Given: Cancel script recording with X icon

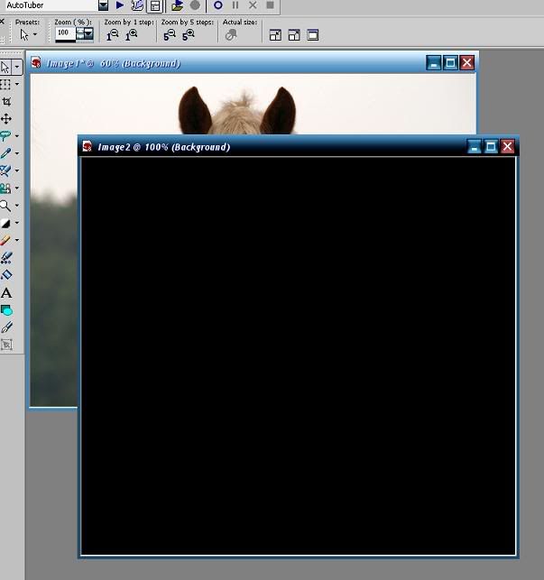Looking at the screenshot, I should (x=253, y=5).
